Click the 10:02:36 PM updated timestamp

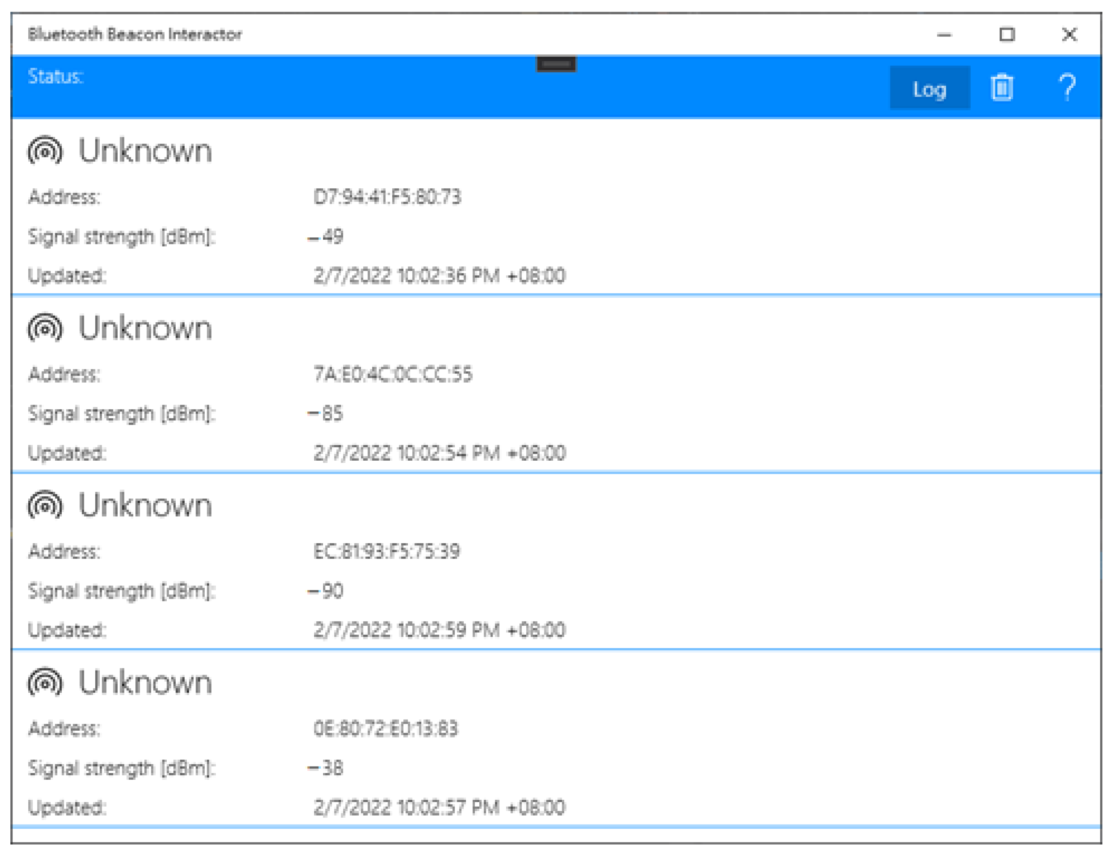(439, 276)
